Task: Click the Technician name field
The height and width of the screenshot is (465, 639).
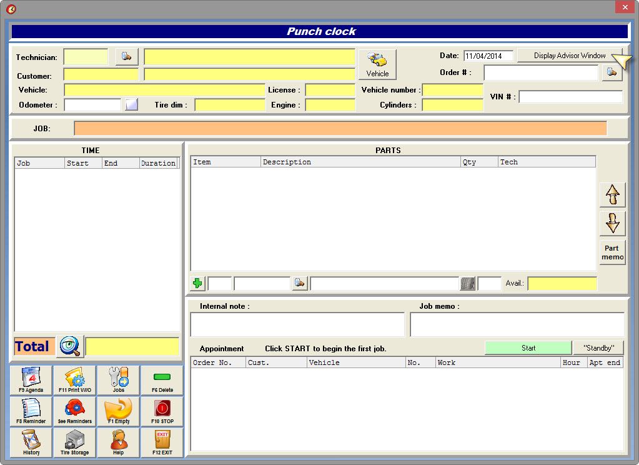Action: coord(250,57)
